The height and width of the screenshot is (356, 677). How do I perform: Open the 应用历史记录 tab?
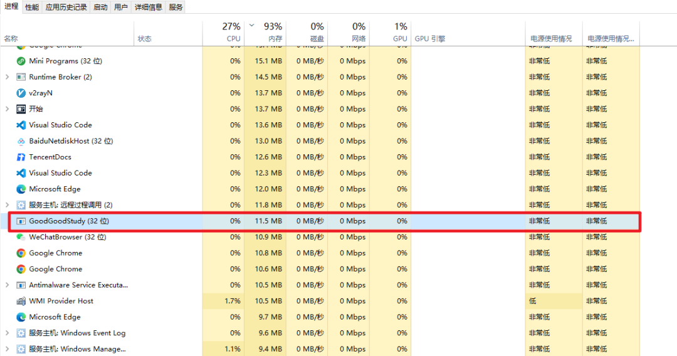pos(66,7)
